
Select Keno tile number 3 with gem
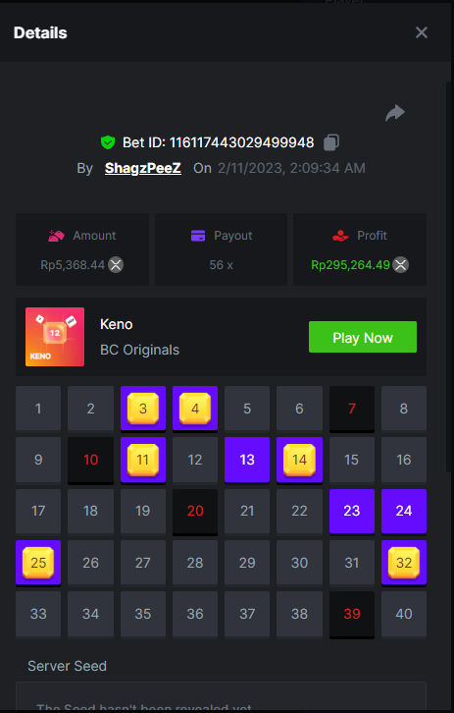click(x=143, y=409)
